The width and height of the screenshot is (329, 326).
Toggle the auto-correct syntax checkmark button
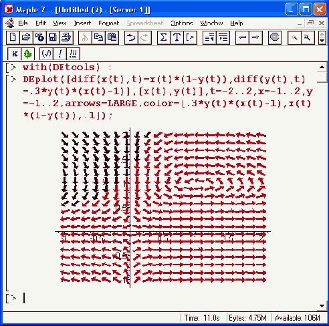[46, 54]
